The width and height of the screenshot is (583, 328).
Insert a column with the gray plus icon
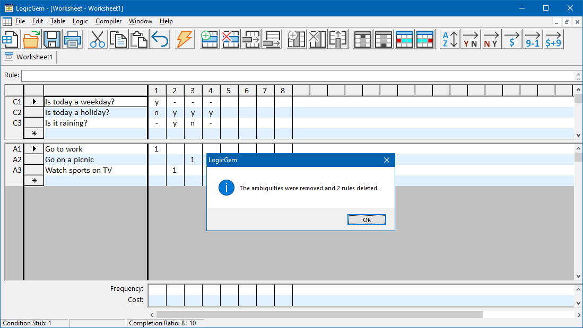coord(297,39)
